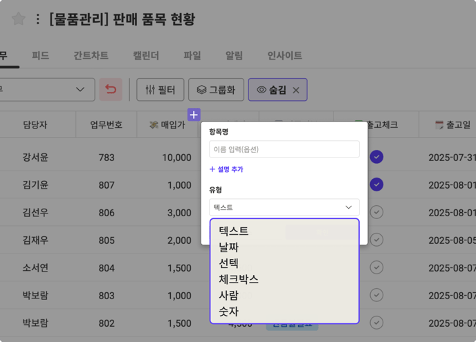
Task: Open the 유형 type dropdown
Action: click(x=284, y=207)
